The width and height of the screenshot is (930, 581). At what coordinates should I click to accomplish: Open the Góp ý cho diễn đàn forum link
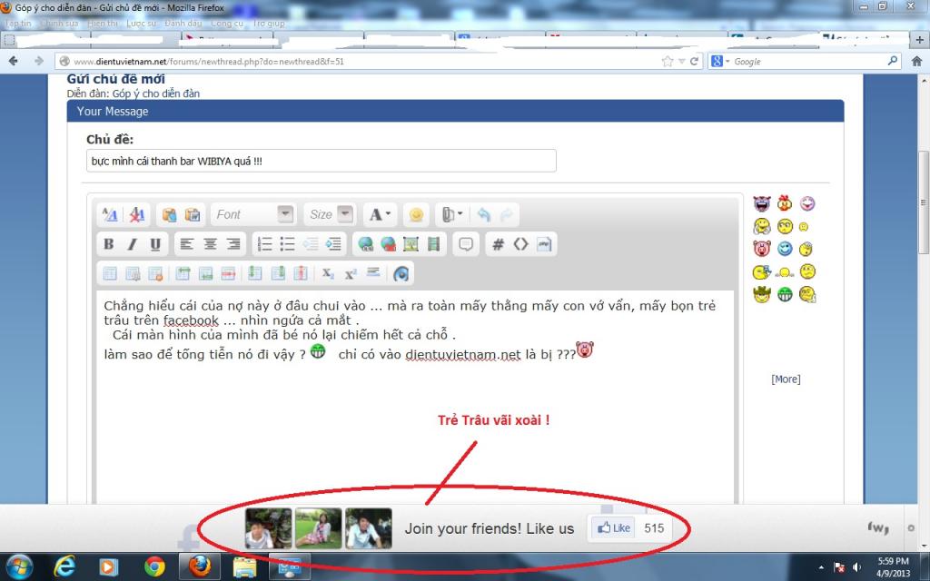pos(156,94)
